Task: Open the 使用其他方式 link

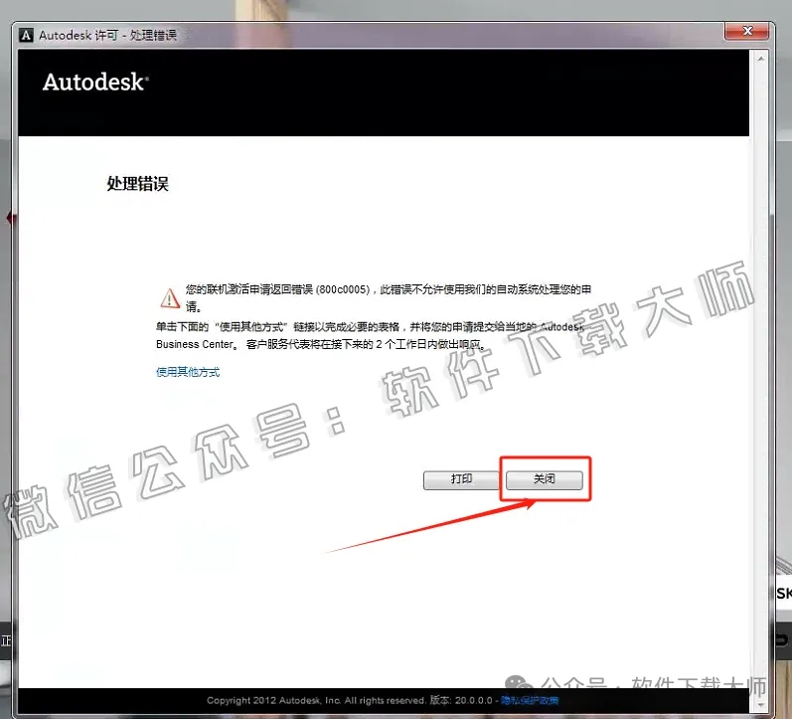Action: click(188, 372)
